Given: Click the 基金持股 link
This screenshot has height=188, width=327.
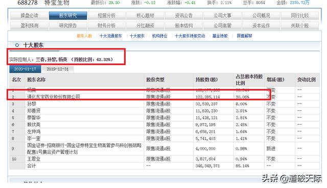Looking at the screenshot, I should tap(220, 36).
